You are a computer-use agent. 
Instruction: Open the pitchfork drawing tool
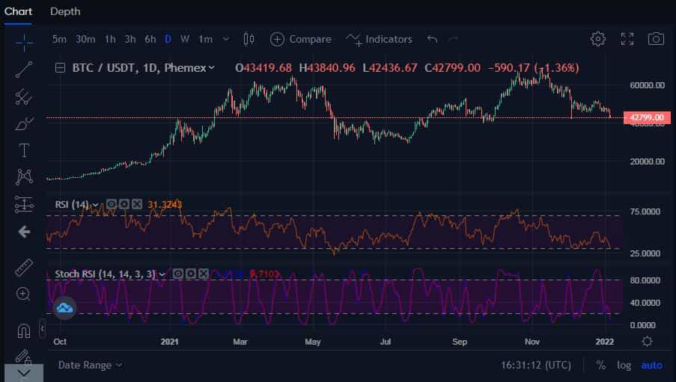(x=24, y=97)
